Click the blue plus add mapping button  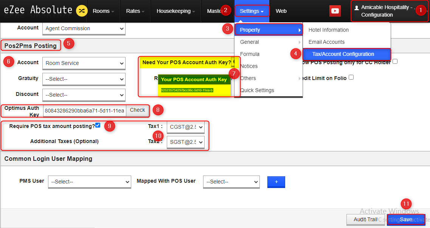point(276,182)
